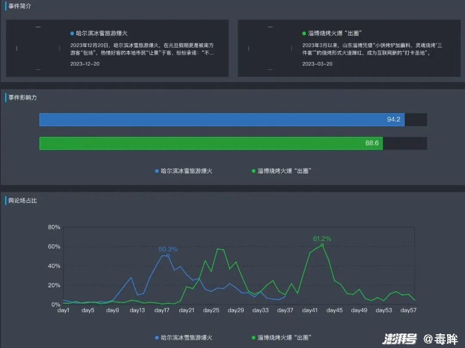The width and height of the screenshot is (465, 348).
Task: Click the 澎湃号 watermark logo
Action: pyautogui.click(x=400, y=339)
